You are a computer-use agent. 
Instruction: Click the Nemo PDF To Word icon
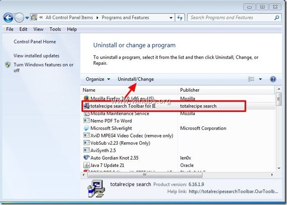click(x=86, y=121)
